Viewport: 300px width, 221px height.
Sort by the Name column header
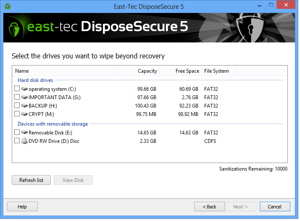pos(65,71)
